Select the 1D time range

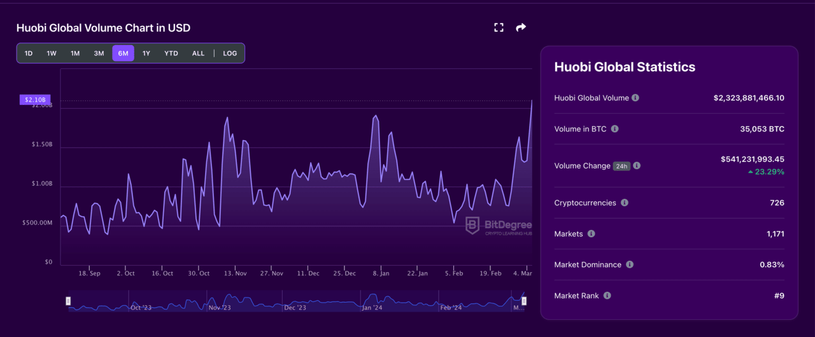pyautogui.click(x=29, y=53)
